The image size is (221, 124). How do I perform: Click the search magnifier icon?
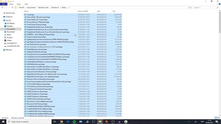coord(218,8)
